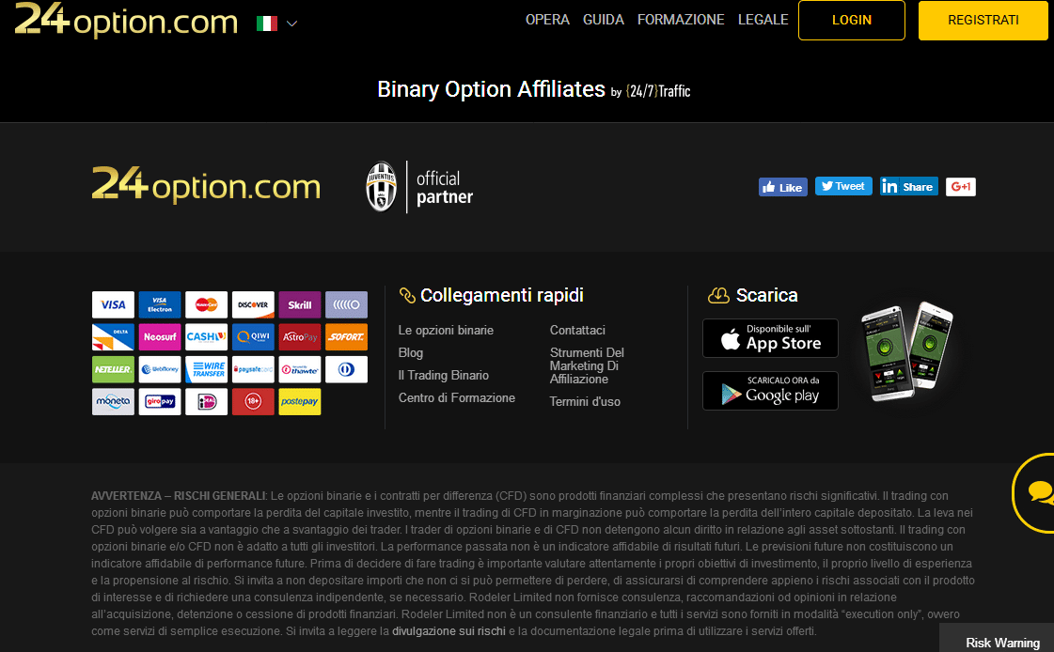Viewport: 1054px width, 652px height.
Task: Open the OPERA menu
Action: (x=547, y=20)
